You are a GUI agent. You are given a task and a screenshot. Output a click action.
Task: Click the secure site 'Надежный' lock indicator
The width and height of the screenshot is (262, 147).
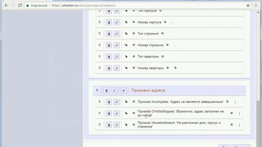37,5
